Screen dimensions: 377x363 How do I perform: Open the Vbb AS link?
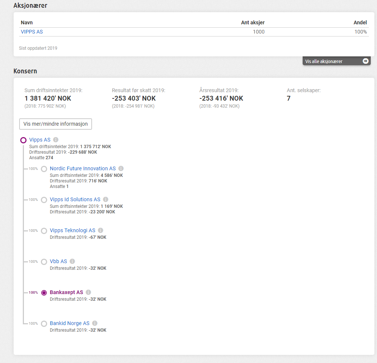click(x=59, y=261)
